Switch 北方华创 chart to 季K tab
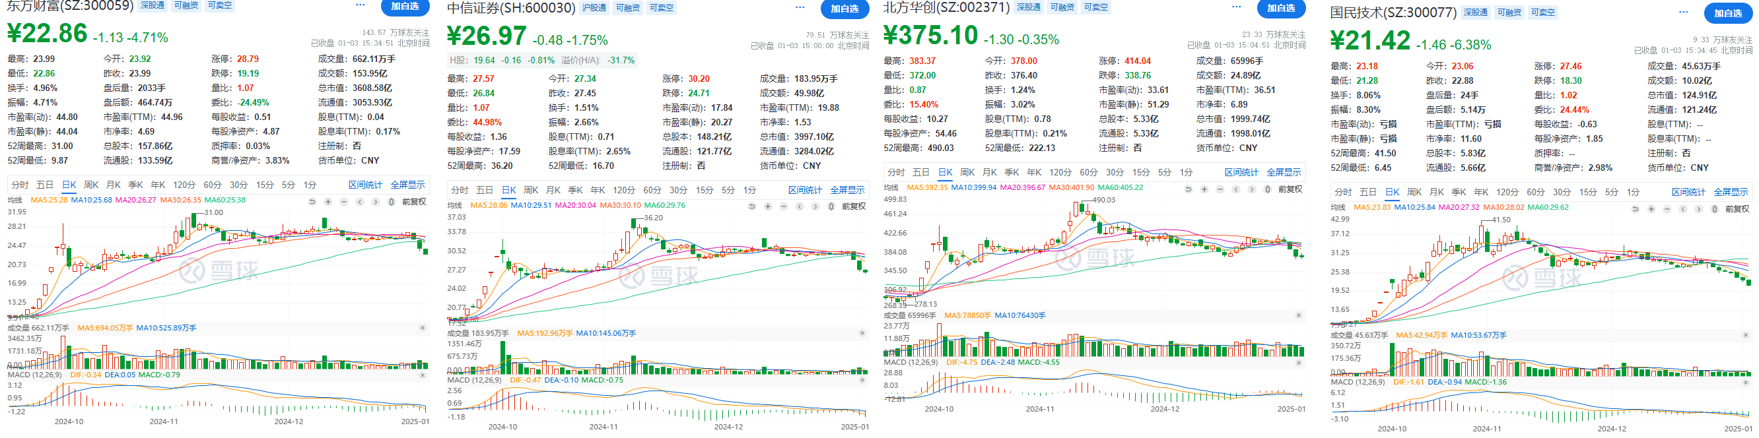This screenshot has width=1759, height=438. point(1012,172)
